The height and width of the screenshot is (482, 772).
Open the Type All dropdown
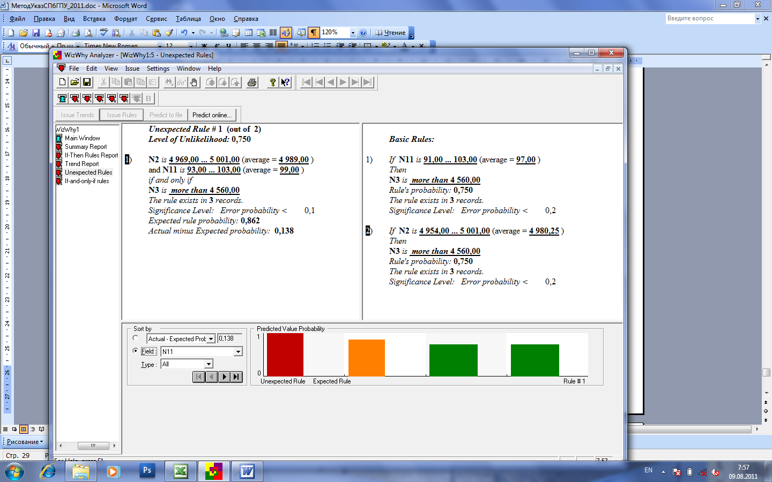click(x=209, y=364)
